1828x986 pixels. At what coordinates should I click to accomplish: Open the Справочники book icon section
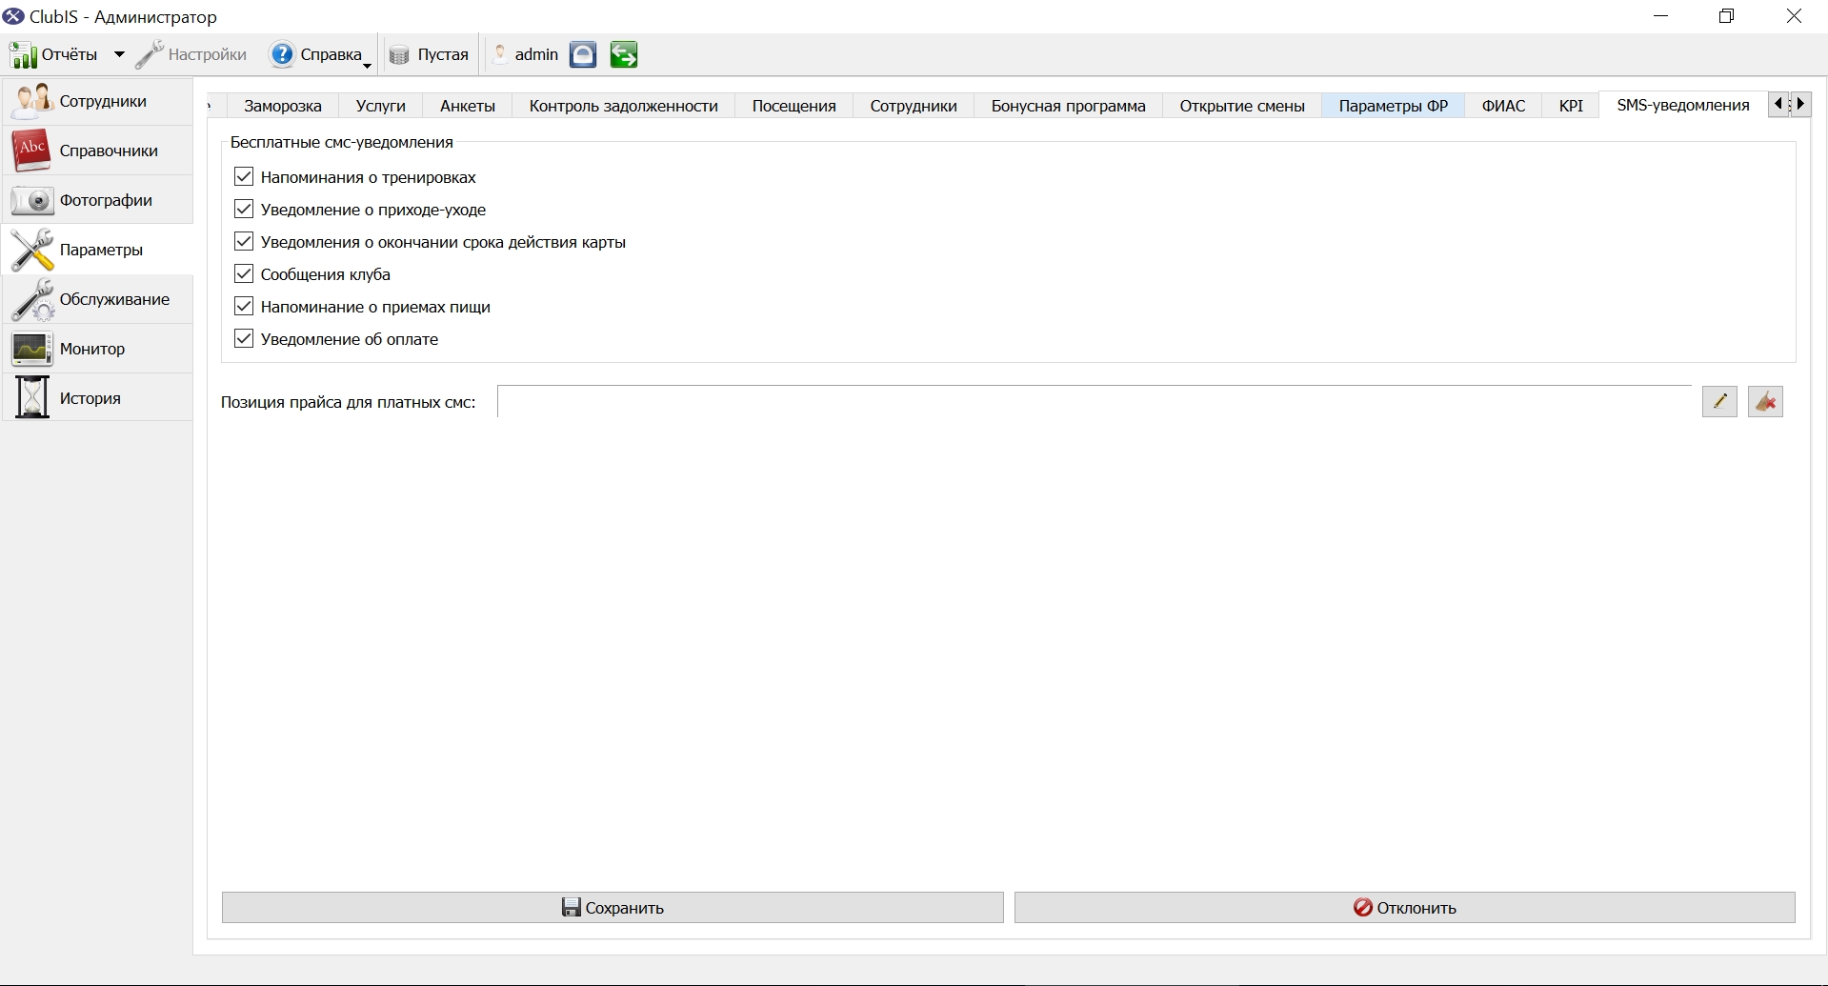[x=97, y=151]
